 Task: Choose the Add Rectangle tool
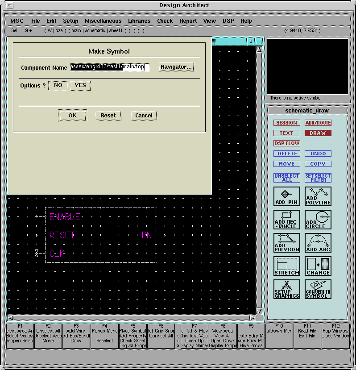click(286, 220)
